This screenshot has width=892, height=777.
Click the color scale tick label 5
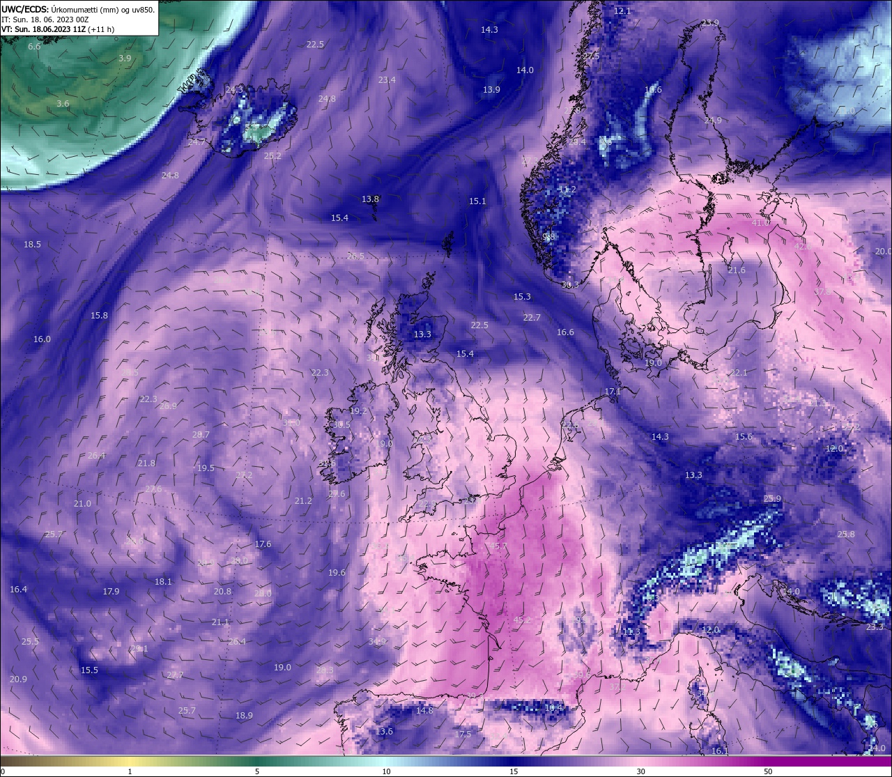(x=257, y=771)
